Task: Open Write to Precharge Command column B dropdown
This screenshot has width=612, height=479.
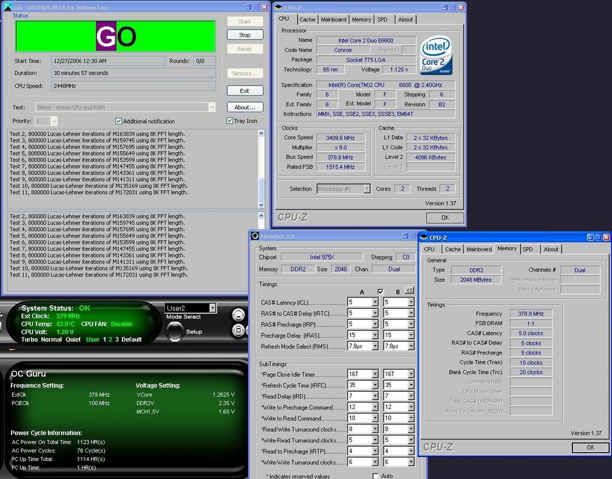Action: click(411, 407)
